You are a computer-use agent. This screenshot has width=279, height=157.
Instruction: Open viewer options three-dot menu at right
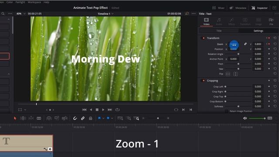tap(194, 14)
